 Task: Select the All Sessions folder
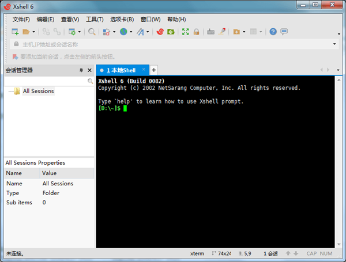click(38, 91)
